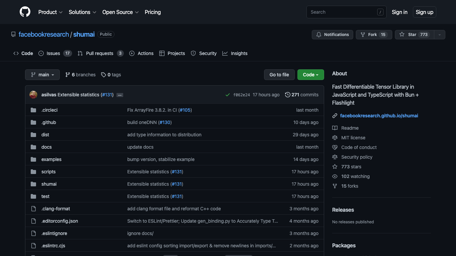This screenshot has width=456, height=256.
Task: Click asilvas's avatar thumbnail
Action: [x=33, y=95]
